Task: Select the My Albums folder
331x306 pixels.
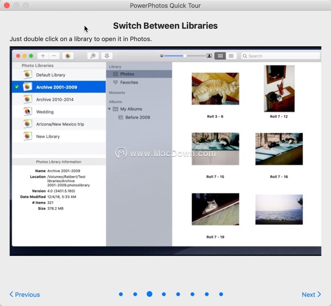Action: (131, 109)
